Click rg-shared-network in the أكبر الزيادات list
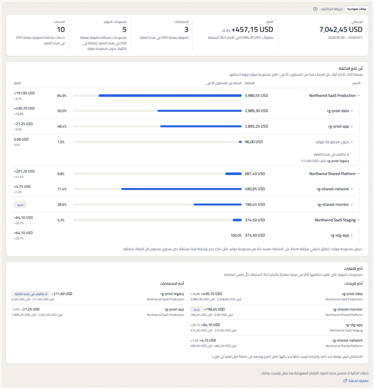 (x=347, y=340)
